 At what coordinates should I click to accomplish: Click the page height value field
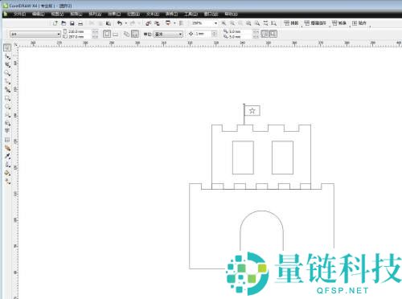[80, 37]
